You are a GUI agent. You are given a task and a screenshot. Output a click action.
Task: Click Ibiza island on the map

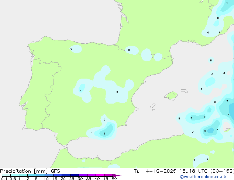[153, 106]
